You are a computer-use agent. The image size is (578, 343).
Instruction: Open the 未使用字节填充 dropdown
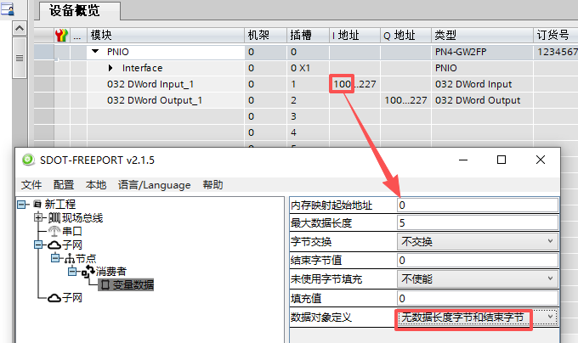coord(551,278)
